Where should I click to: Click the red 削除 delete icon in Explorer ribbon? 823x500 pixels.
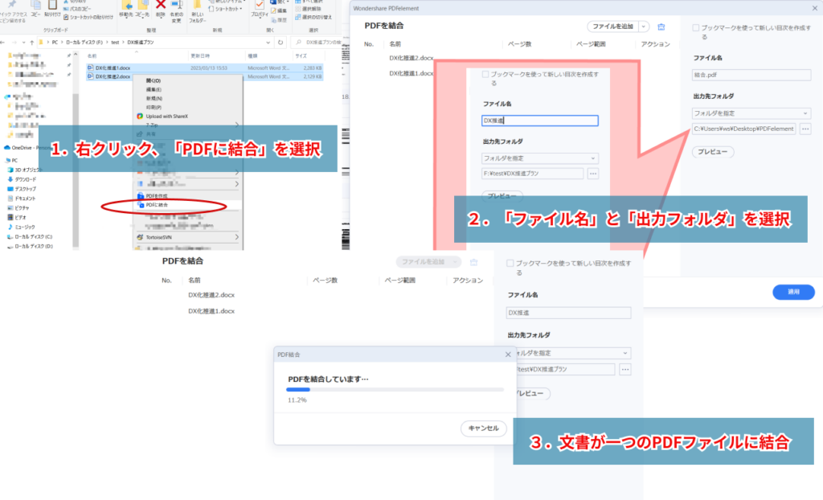coord(161,5)
